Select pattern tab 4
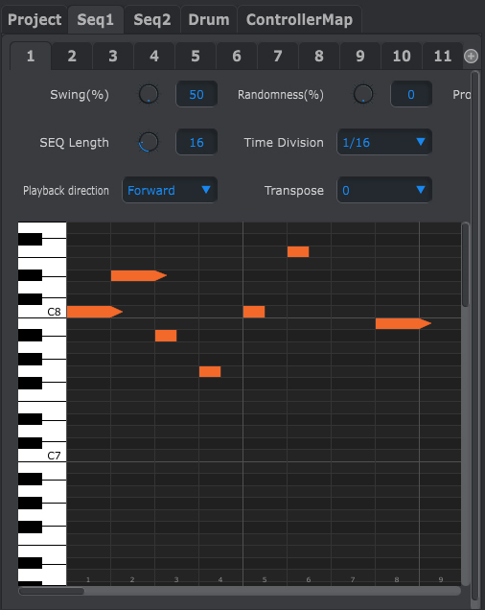The height and width of the screenshot is (610, 485). coord(154,56)
